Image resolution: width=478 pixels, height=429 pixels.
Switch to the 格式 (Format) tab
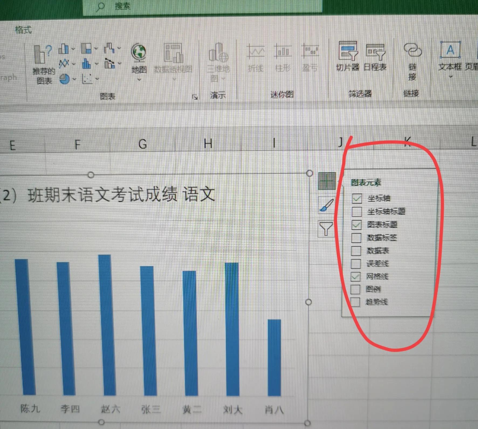click(x=23, y=30)
